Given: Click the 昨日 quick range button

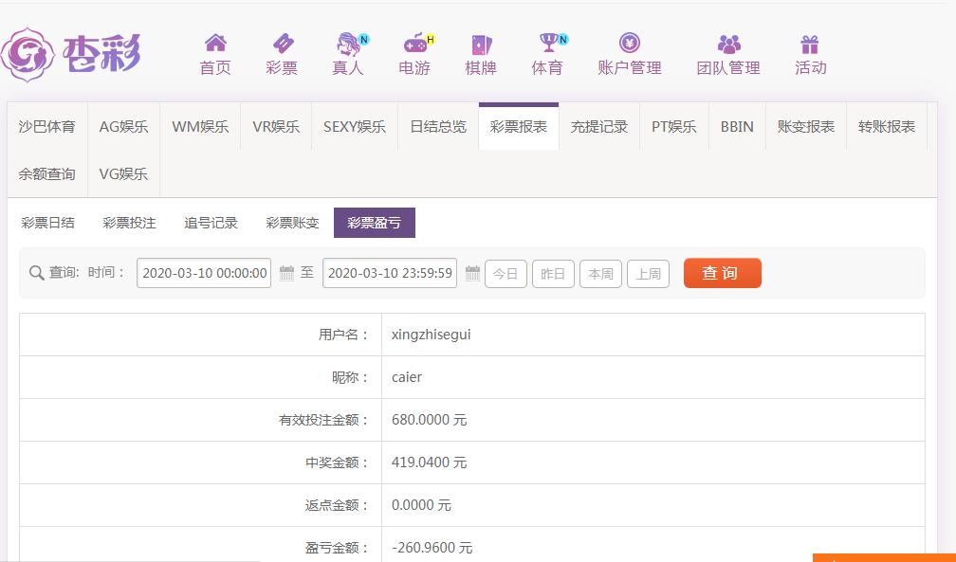Looking at the screenshot, I should click(553, 274).
